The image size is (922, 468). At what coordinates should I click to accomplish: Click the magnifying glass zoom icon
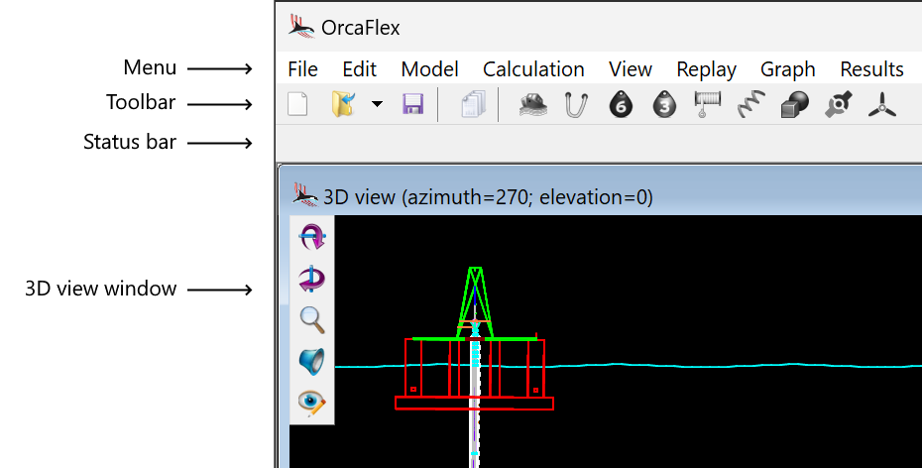tap(312, 319)
